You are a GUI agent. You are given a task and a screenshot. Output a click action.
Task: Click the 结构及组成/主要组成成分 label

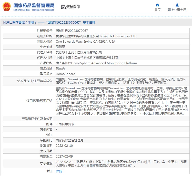coord(35,81)
